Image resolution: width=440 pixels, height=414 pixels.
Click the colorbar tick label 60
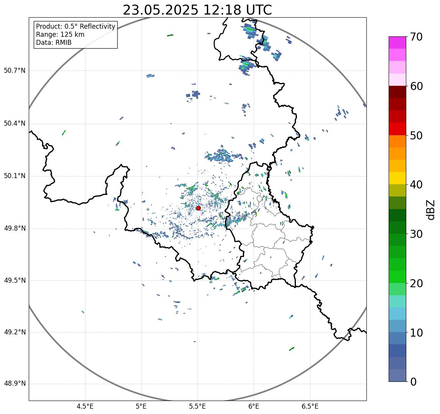(416, 86)
